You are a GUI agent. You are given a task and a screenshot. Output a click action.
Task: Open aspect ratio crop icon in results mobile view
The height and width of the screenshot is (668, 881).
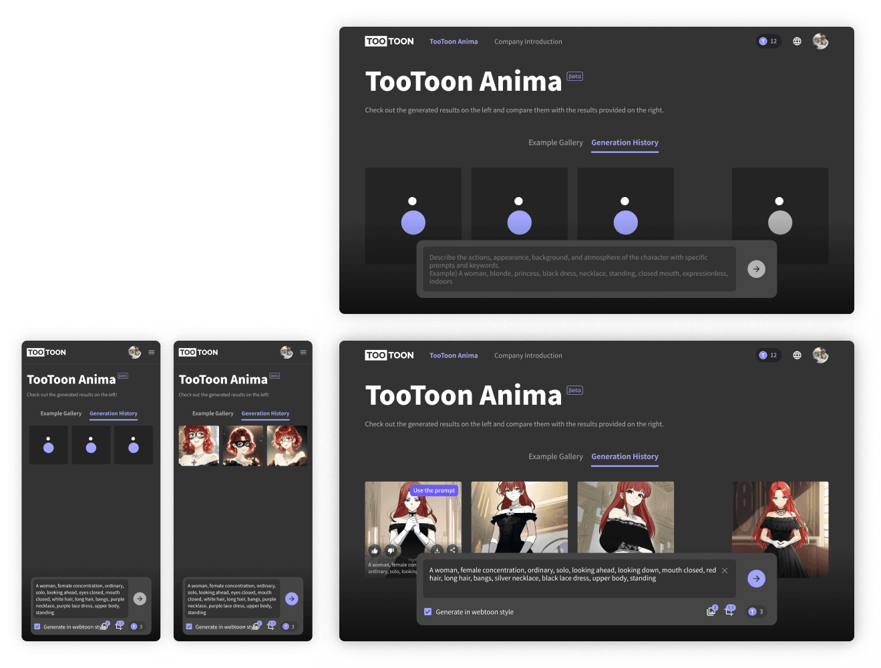(271, 626)
